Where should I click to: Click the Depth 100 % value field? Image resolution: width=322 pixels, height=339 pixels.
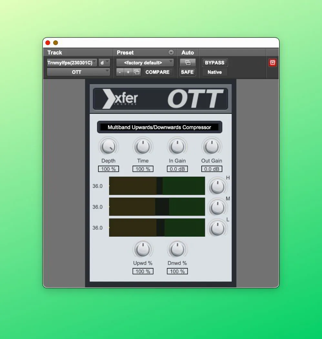click(x=108, y=169)
